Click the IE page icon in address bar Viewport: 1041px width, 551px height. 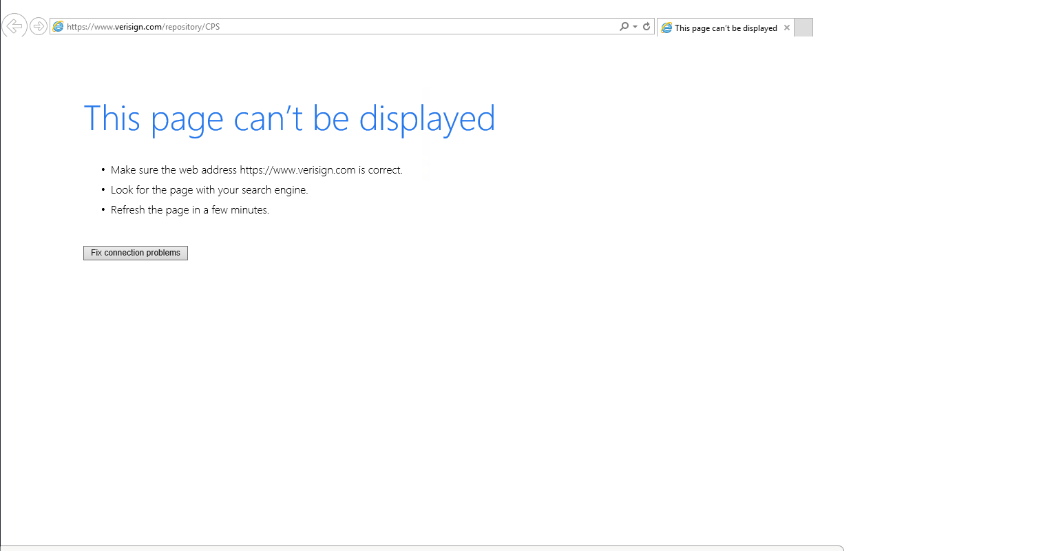pyautogui.click(x=59, y=27)
